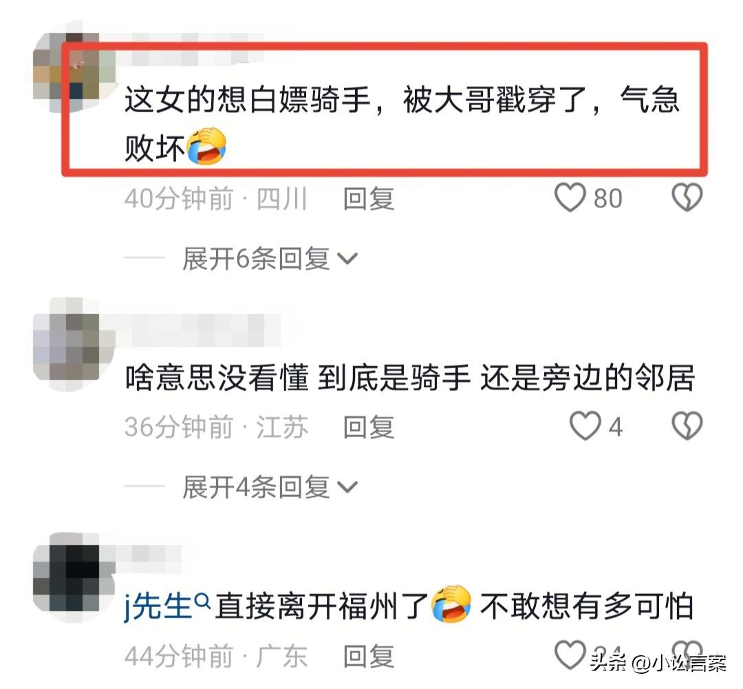Tap chevron next to 展开6条回复
This screenshot has width=743, height=689.
point(347,259)
